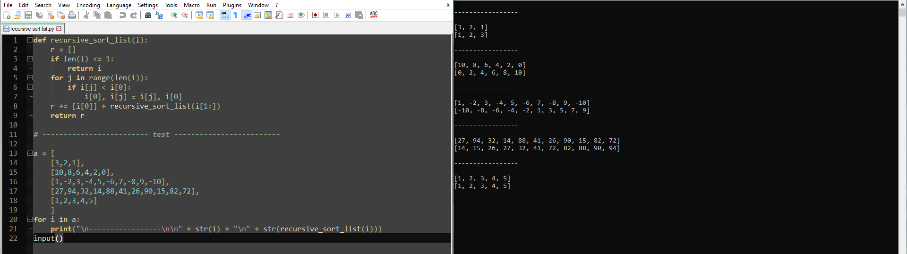
Task: Toggle synchronize vertical scrolling icon
Action: pyautogui.click(x=199, y=15)
